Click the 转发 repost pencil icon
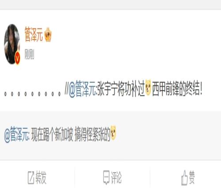Screen dimensions: 221x195 (x=31, y=178)
